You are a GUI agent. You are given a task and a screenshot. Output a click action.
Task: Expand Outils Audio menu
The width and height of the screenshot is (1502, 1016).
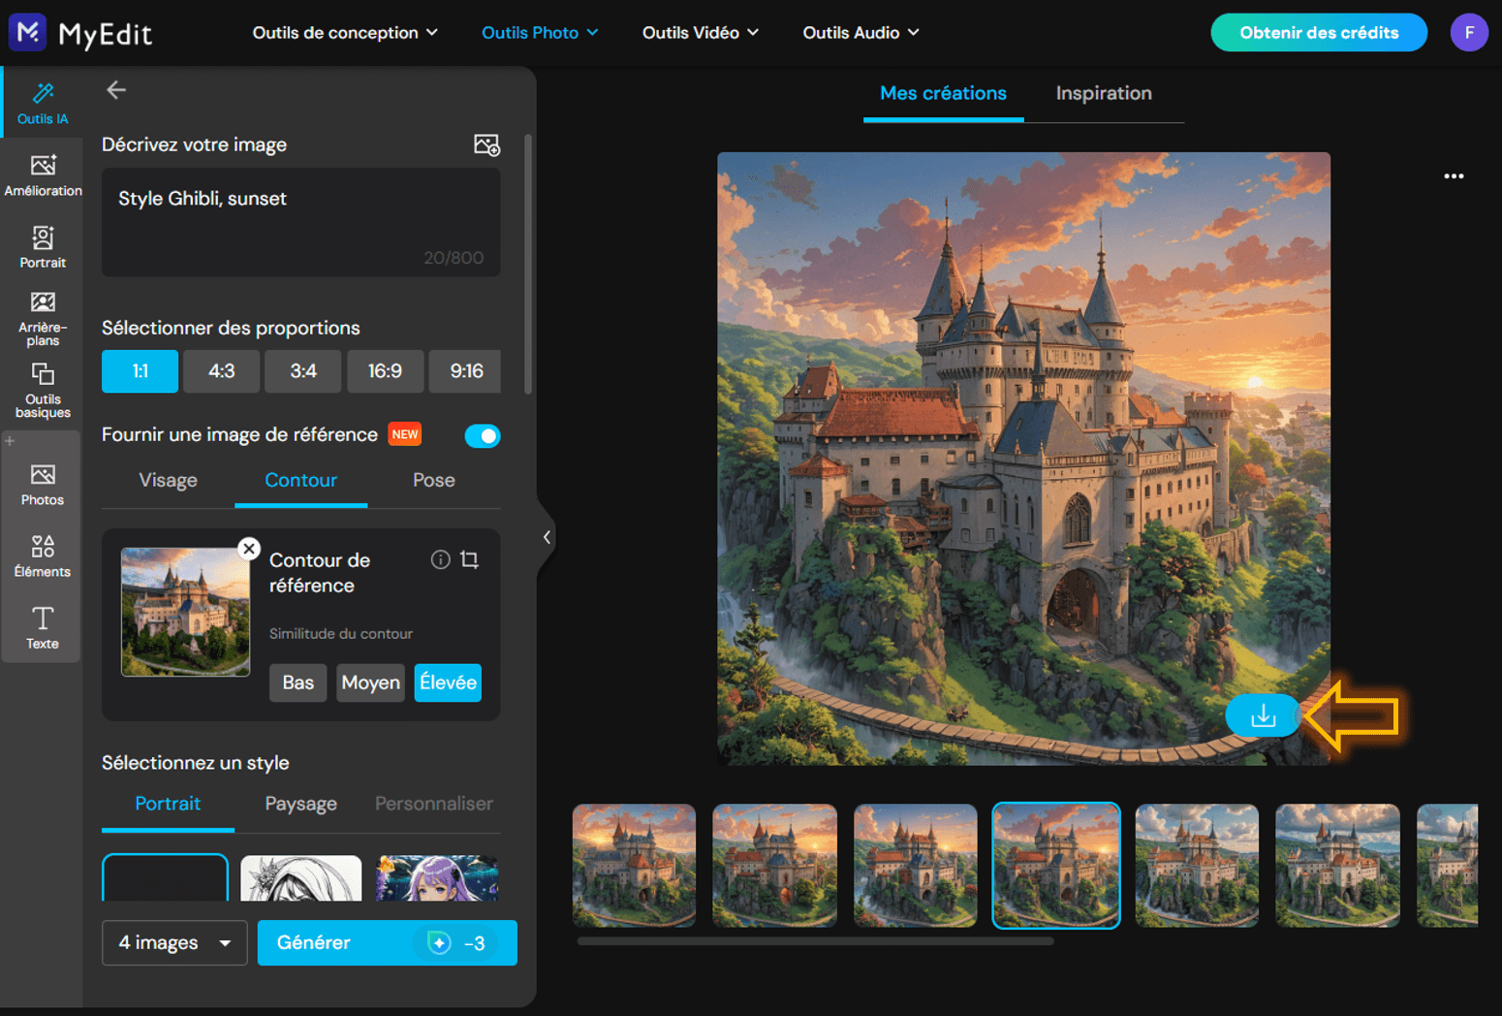[861, 32]
